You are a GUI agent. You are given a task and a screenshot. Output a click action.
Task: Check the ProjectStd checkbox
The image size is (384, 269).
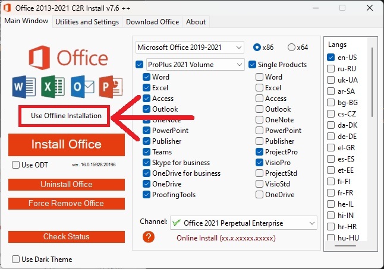point(259,173)
